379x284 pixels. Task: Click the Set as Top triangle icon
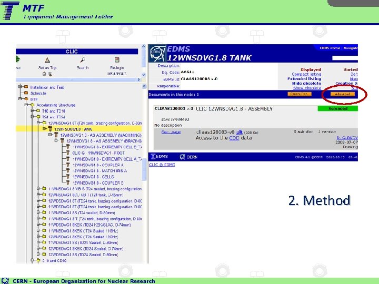(47, 60)
